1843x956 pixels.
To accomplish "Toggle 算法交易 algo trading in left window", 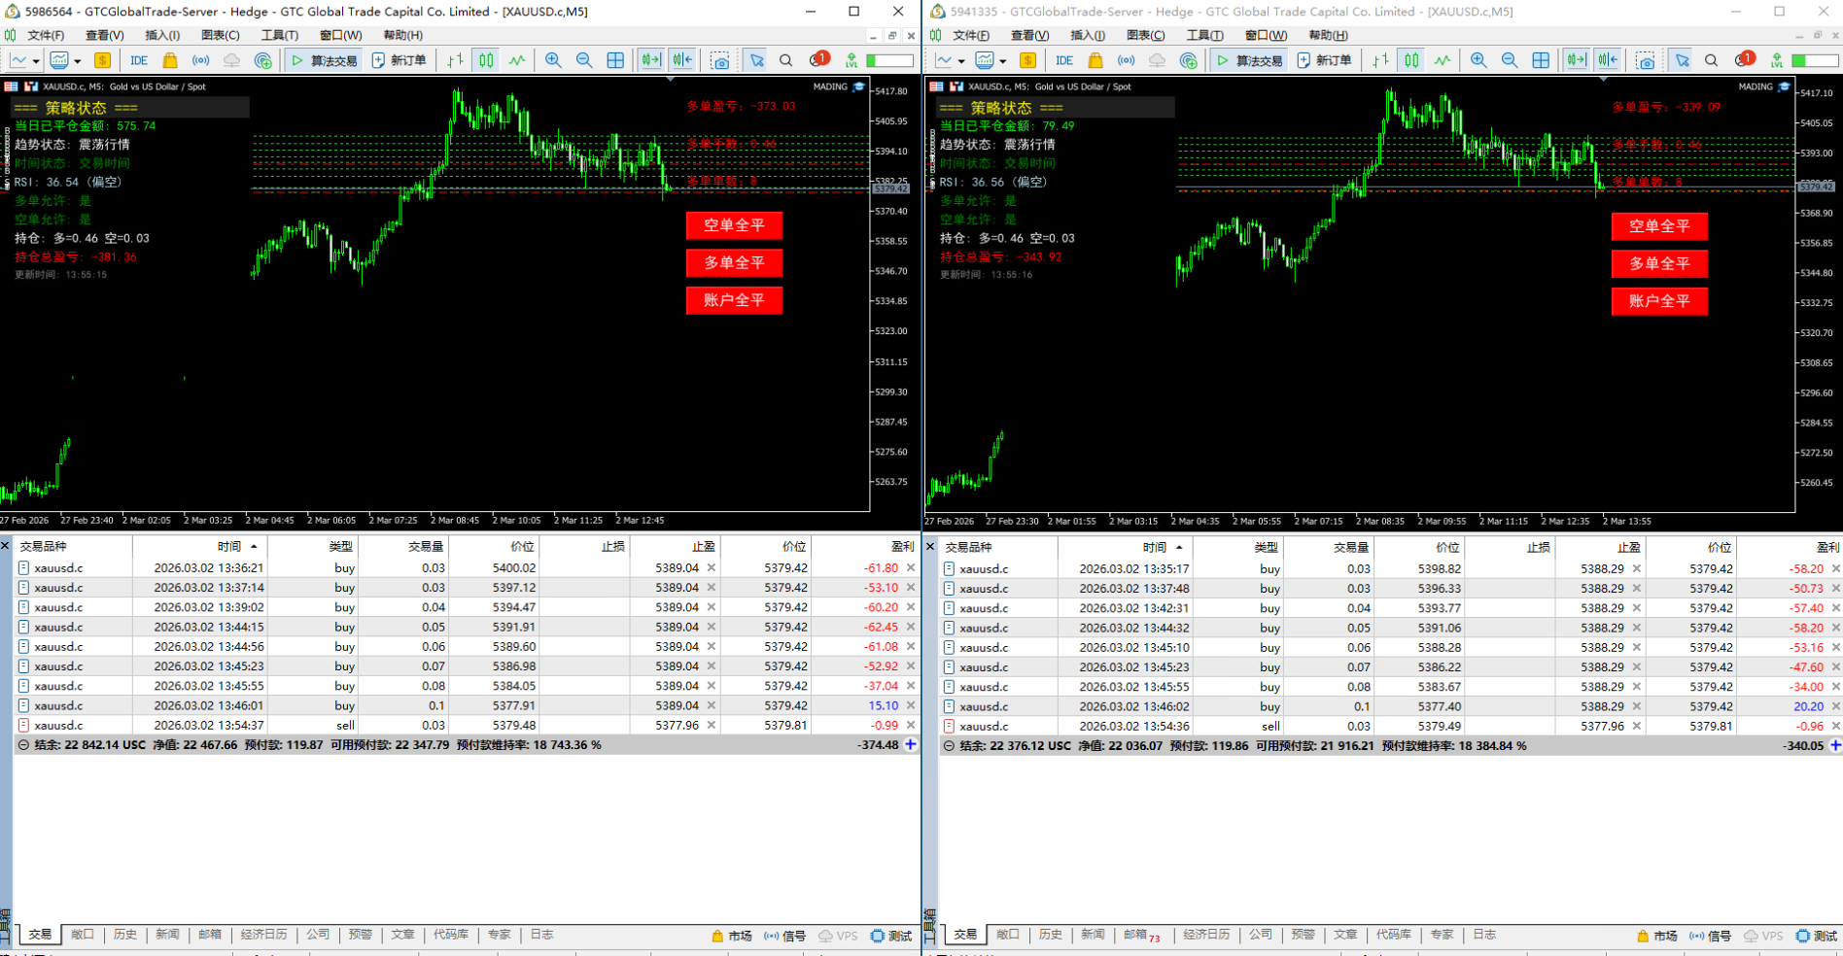I will point(325,60).
